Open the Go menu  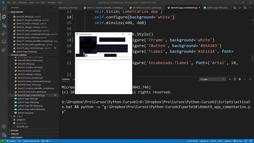pos(38,2)
